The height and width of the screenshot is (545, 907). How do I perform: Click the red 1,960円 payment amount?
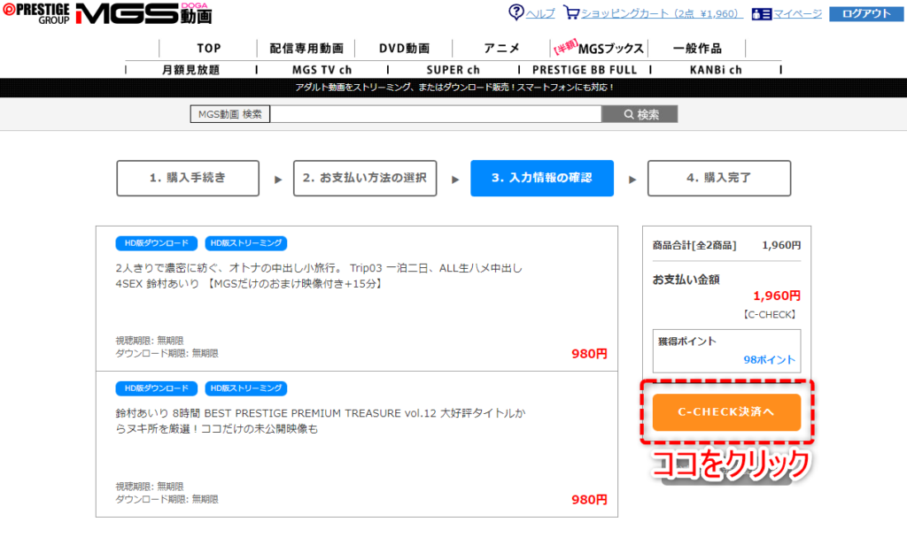pyautogui.click(x=777, y=296)
